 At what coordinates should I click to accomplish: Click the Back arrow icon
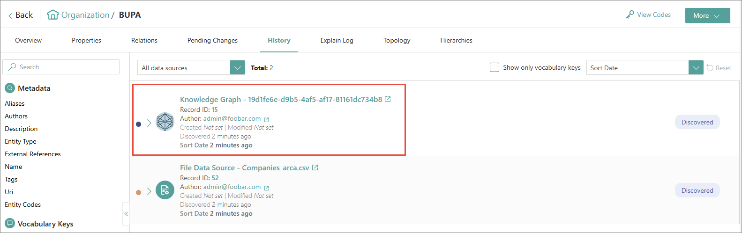coord(10,15)
